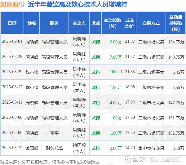Click the holdings value 152.75万

coord(176,133)
